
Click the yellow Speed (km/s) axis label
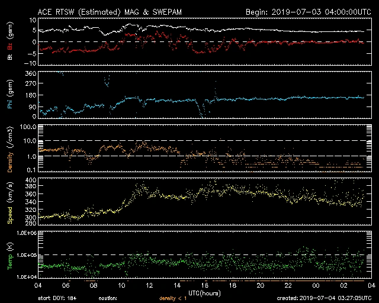click(x=9, y=202)
